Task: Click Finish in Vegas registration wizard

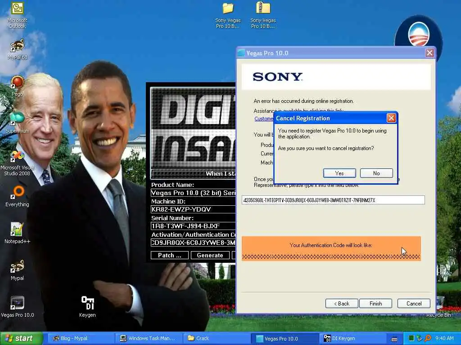Action: (375, 303)
